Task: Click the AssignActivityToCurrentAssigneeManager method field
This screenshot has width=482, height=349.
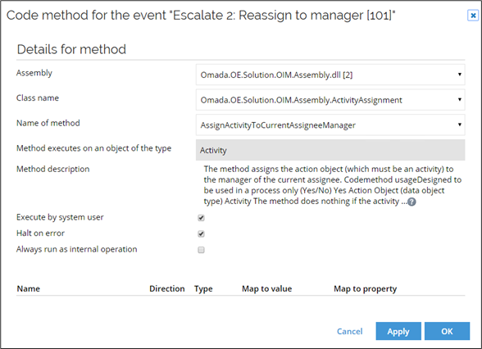Action: point(330,125)
